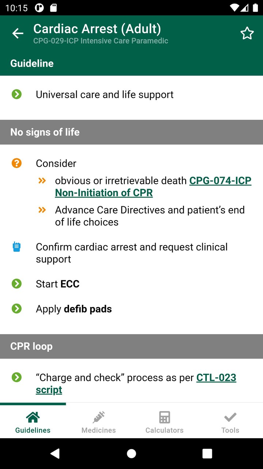This screenshot has width=263, height=469.
Task: Tap the orange Consider question icon
Action: click(x=16, y=163)
